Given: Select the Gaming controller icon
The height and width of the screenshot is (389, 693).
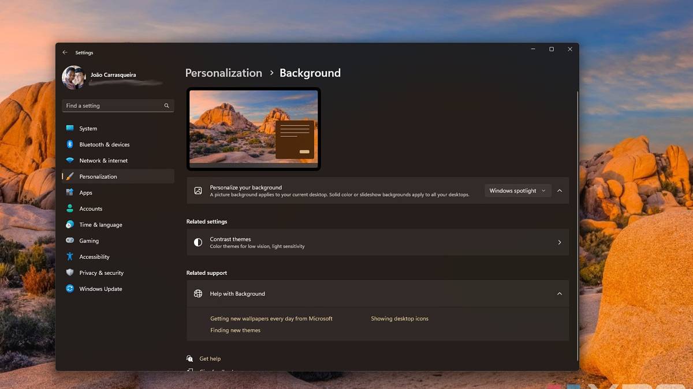Looking at the screenshot, I should 70,241.
